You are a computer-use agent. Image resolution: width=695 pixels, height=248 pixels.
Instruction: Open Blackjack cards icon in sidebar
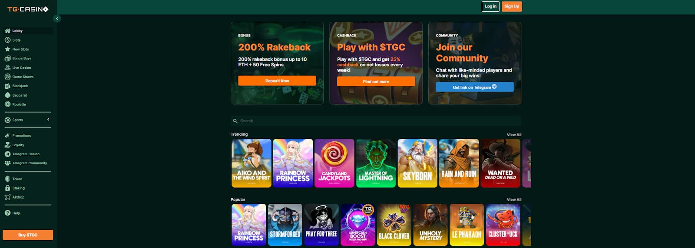click(x=7, y=86)
